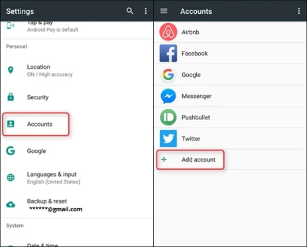Tap the Pushbullet account icon

tap(168, 118)
